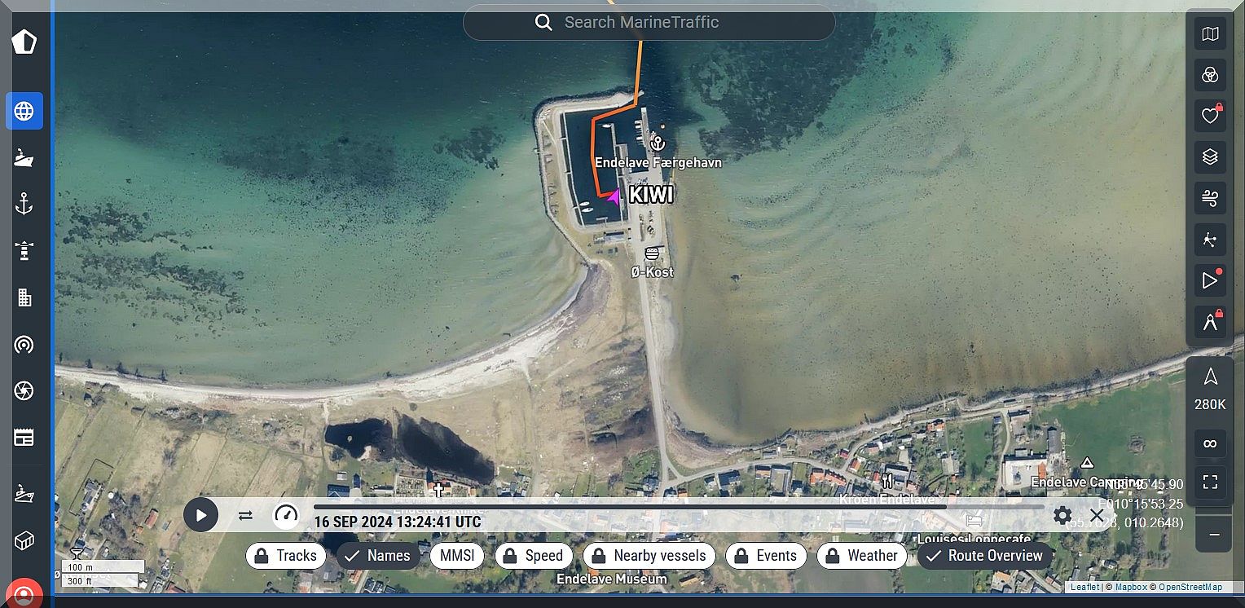Toggle the MMSI label option

click(457, 556)
